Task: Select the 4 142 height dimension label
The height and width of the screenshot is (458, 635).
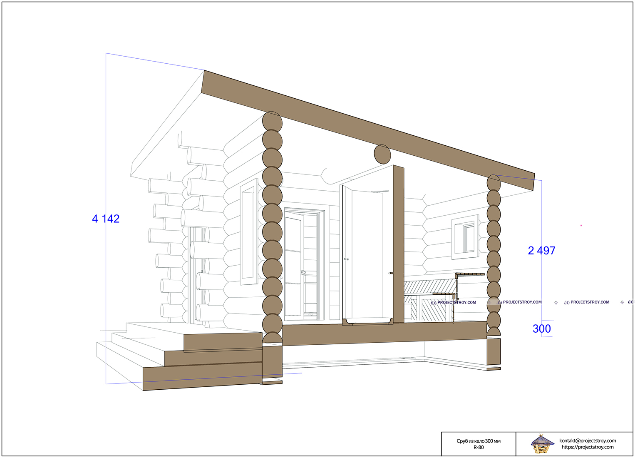Action: click(106, 219)
